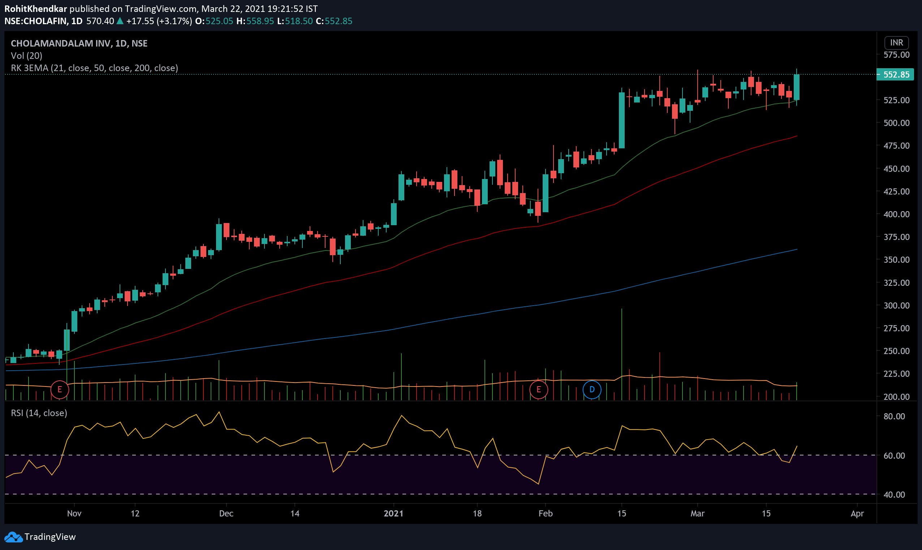Click the 400.00 price axis label
This screenshot has width=922, height=550.
coord(896,214)
